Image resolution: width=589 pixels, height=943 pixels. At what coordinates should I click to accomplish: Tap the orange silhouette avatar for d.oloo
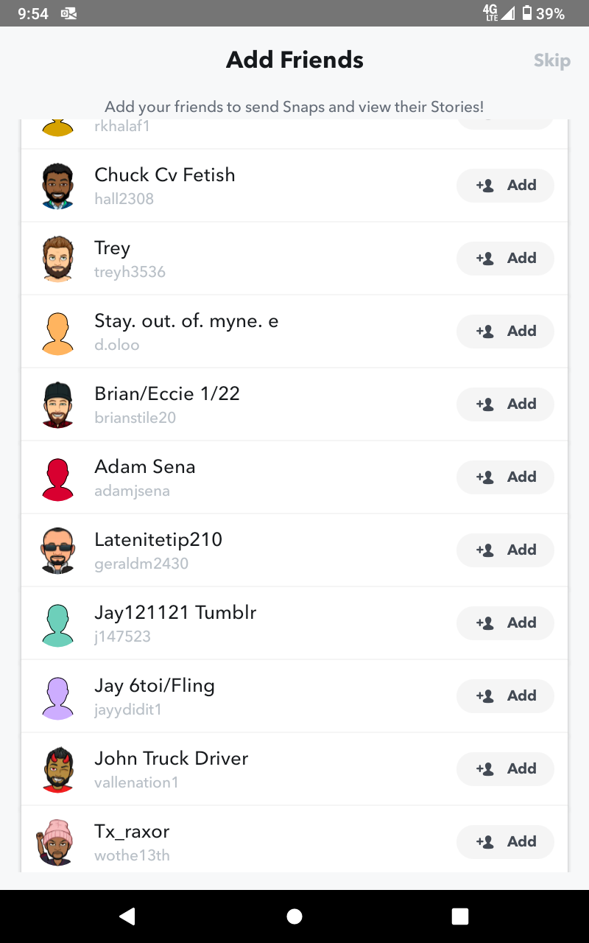tap(57, 332)
